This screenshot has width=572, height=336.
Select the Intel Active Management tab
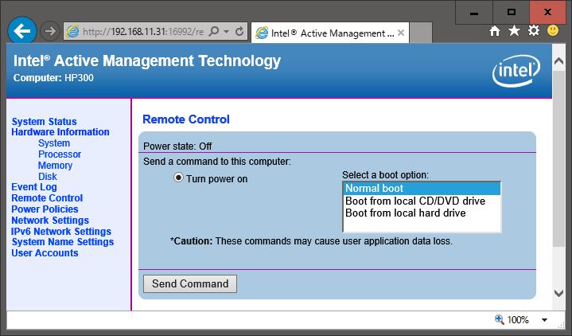click(330, 33)
